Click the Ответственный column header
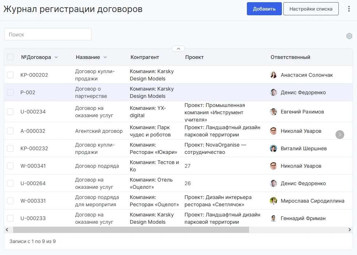The height and width of the screenshot is (255, 357). pos(290,57)
